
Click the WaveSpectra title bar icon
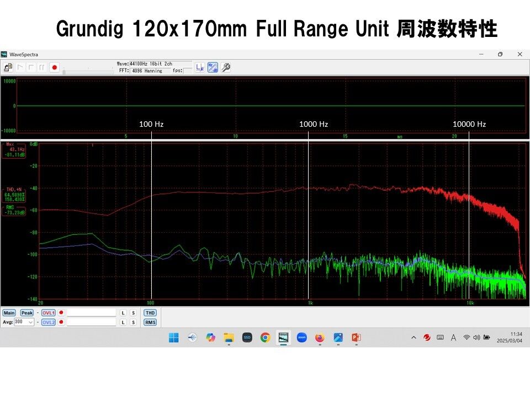tap(4, 54)
